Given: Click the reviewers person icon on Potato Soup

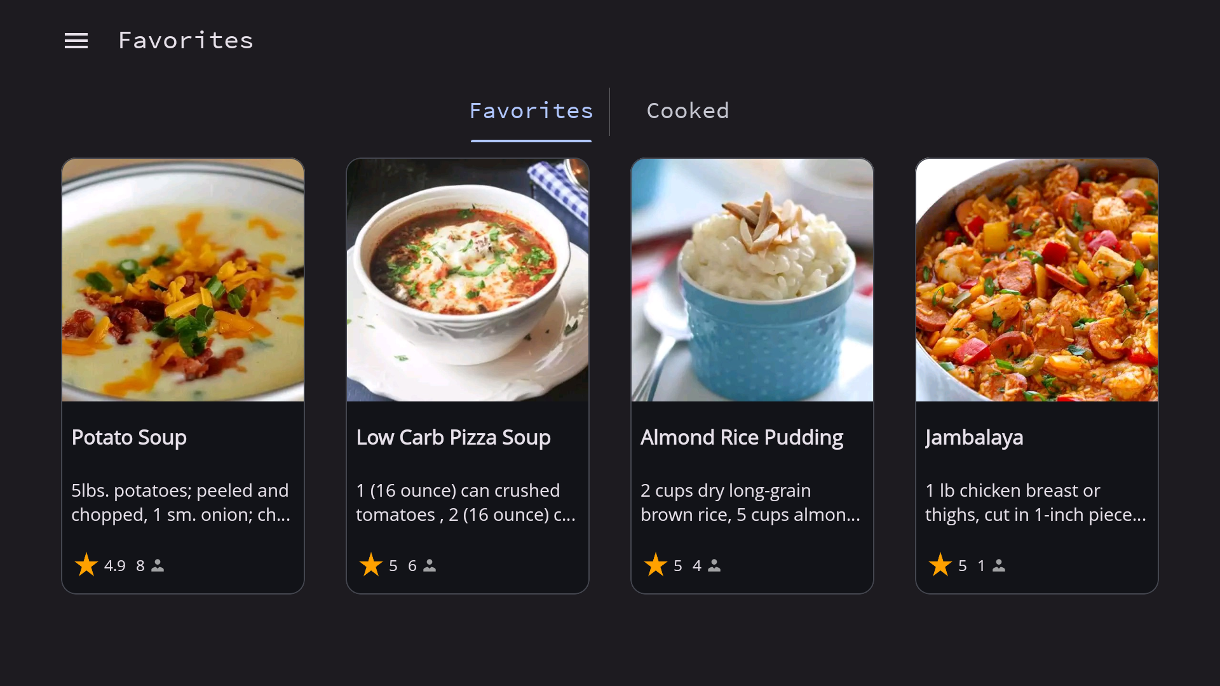Looking at the screenshot, I should (x=158, y=565).
